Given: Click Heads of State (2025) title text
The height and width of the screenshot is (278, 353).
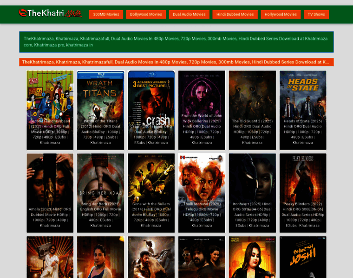Looking at the screenshot, I should point(303,132).
